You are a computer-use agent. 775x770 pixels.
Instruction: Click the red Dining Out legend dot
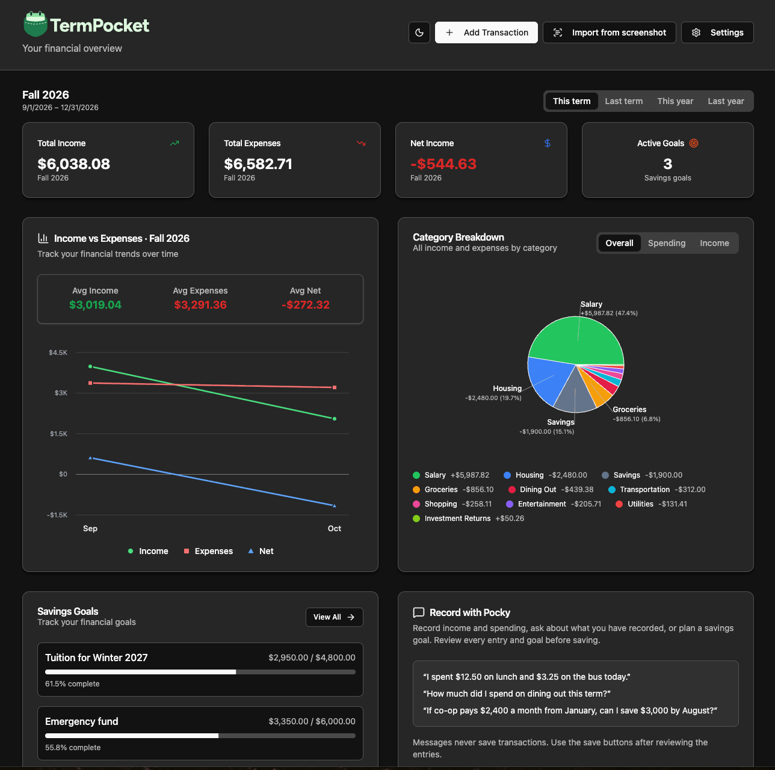point(512,490)
